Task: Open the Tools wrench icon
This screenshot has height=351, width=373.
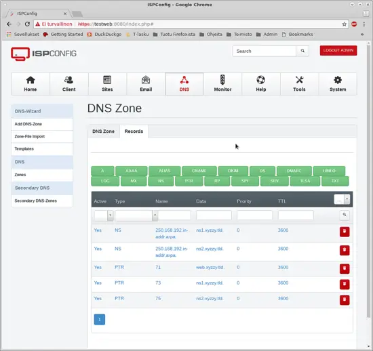Action: pos(299,80)
